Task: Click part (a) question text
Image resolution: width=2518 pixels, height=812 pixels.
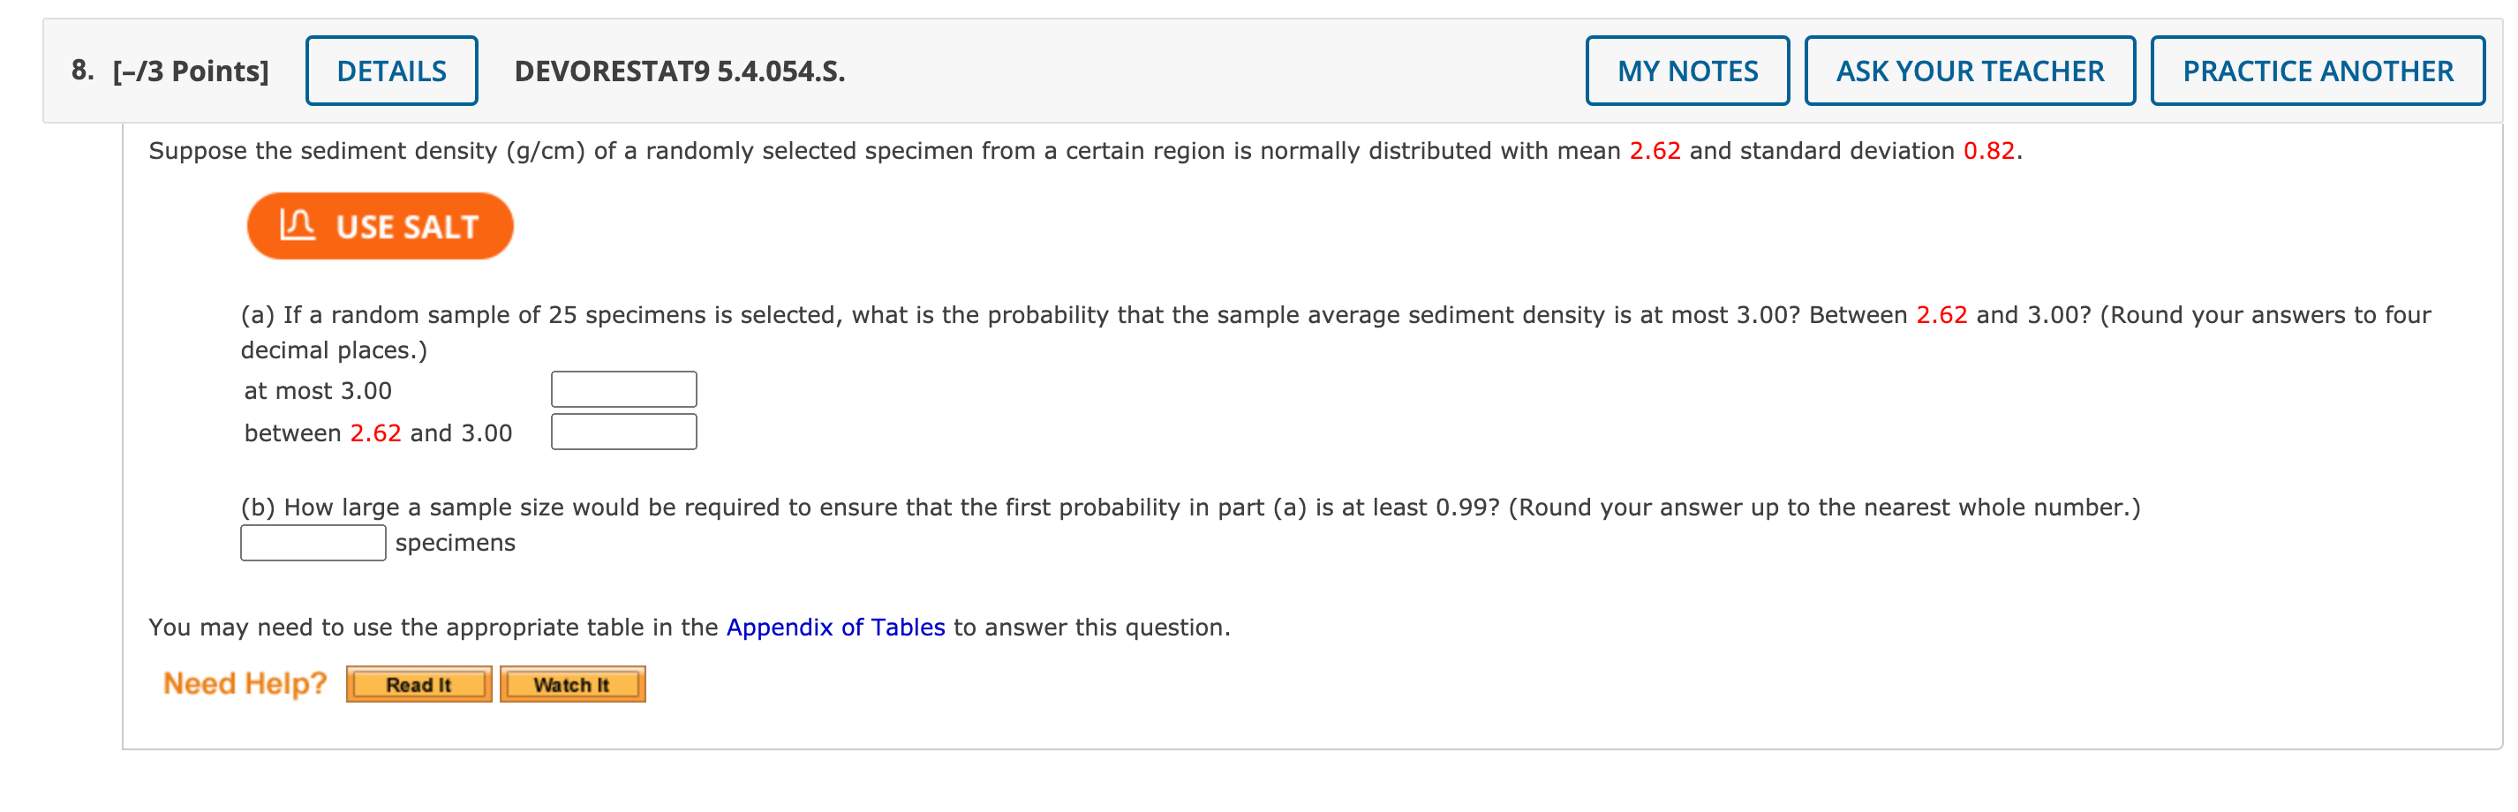Action: tap(1335, 332)
